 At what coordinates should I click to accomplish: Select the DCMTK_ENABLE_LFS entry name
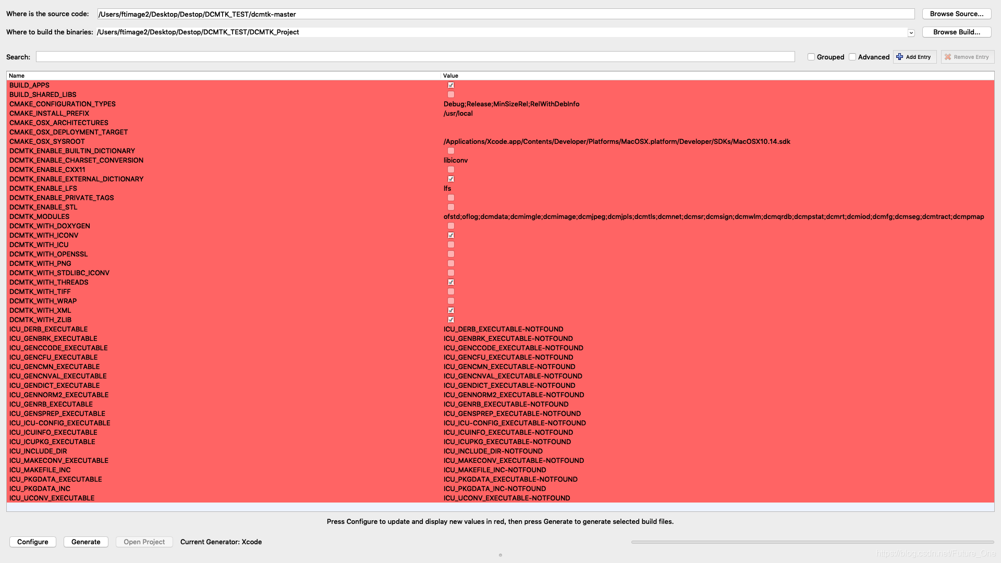pos(43,188)
